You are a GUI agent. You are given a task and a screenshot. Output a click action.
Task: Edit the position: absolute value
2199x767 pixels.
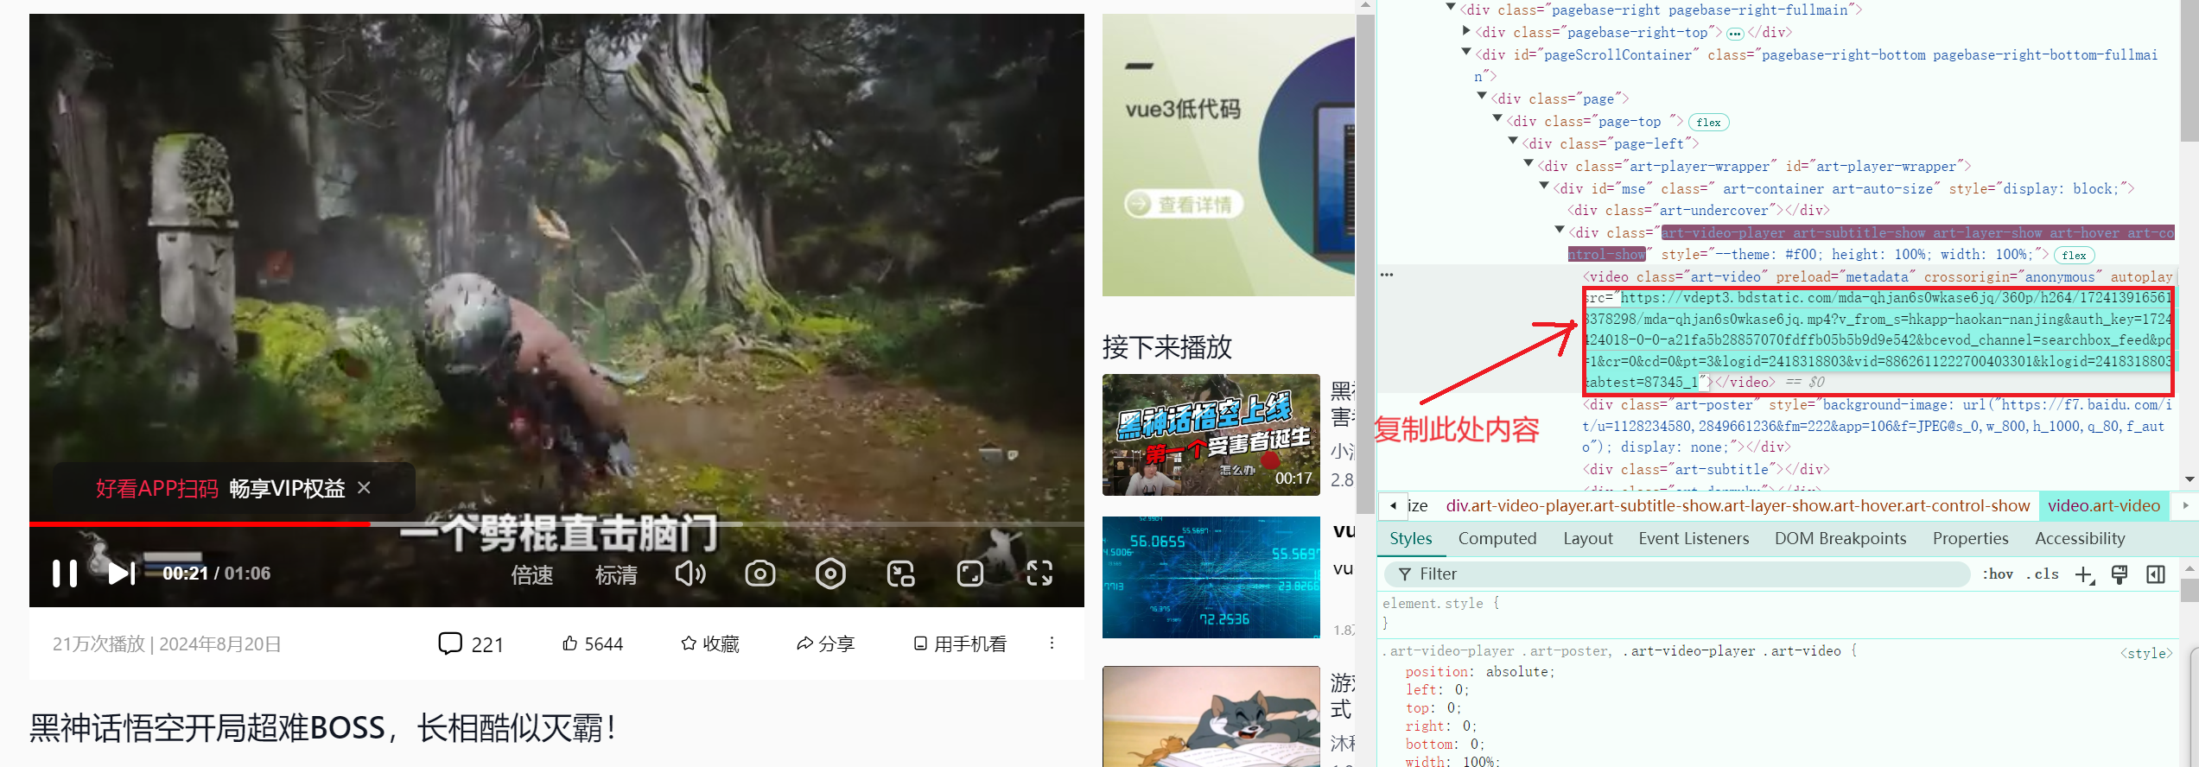pyautogui.click(x=1520, y=672)
